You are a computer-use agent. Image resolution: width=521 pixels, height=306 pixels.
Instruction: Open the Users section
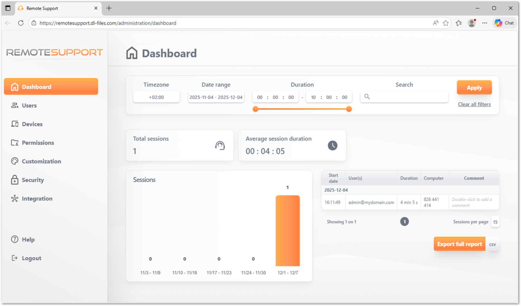click(x=29, y=105)
